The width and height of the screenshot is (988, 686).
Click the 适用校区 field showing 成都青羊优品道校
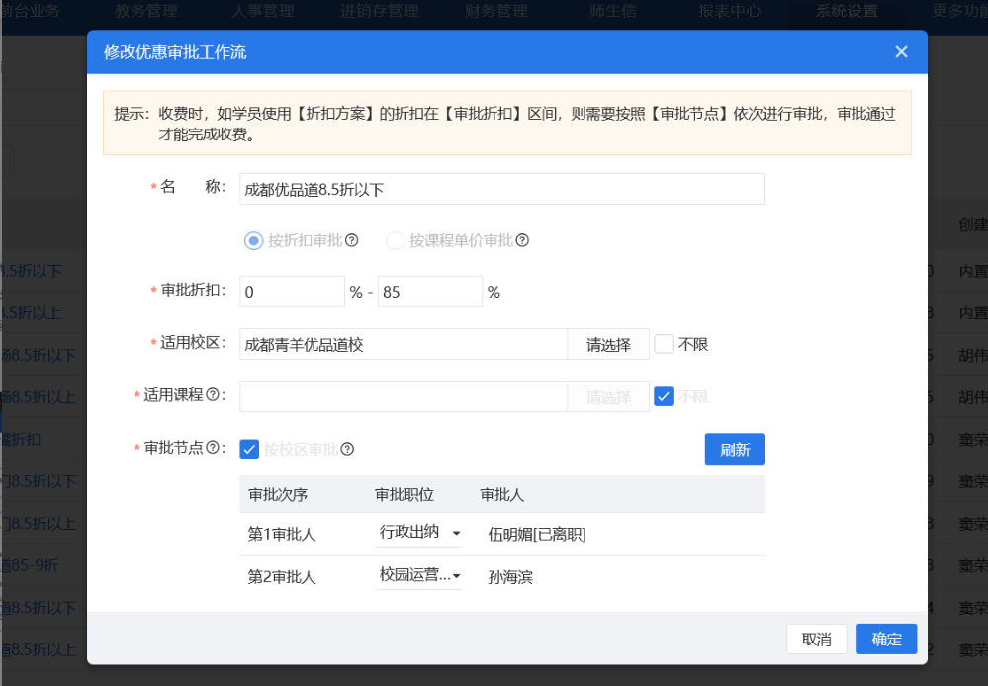(x=404, y=345)
